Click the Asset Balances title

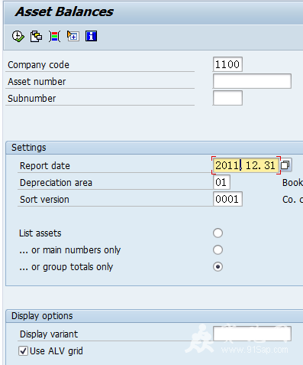64,11
